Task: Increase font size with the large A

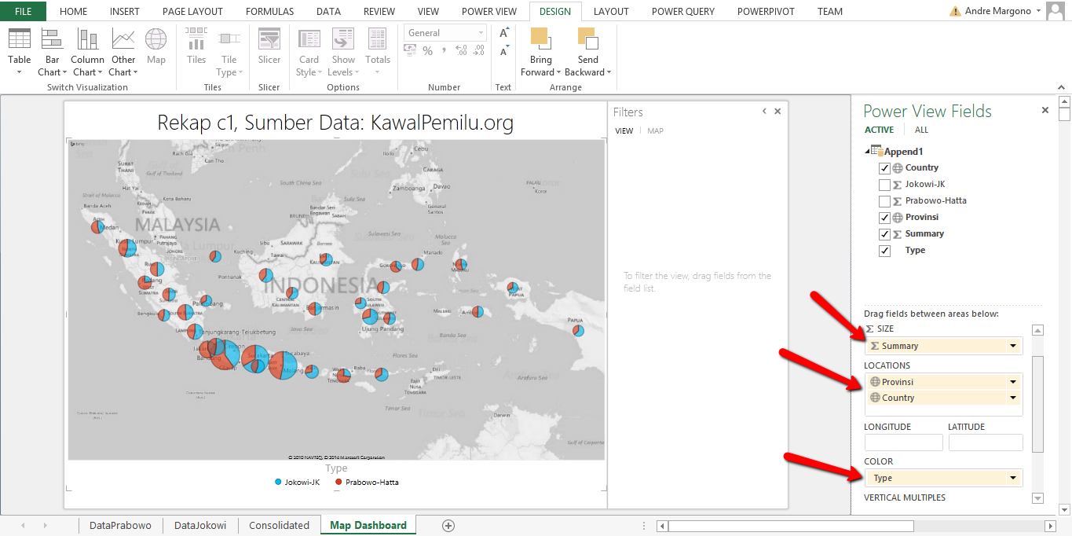Action: pyautogui.click(x=504, y=33)
